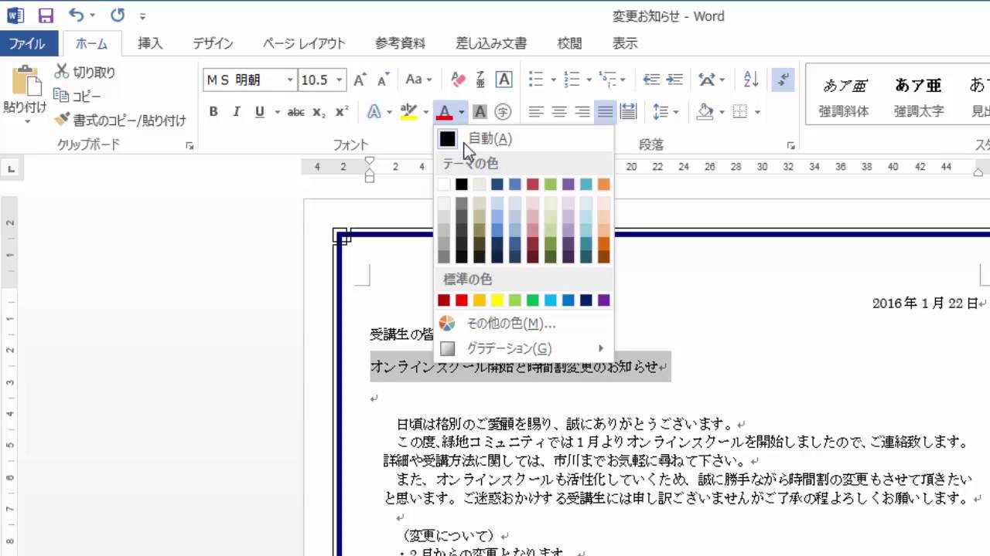Click the Redo icon in quick access toolbar
The width and height of the screenshot is (990, 556).
coord(118,15)
